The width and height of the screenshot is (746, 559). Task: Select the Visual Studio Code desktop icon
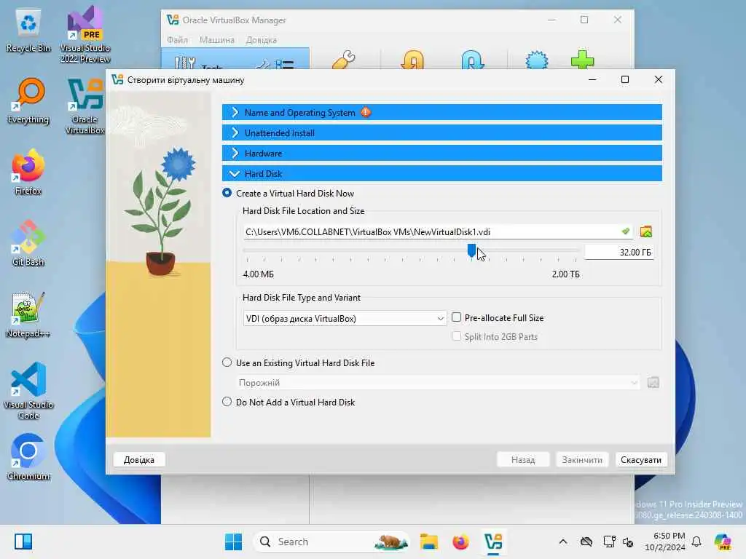click(28, 391)
